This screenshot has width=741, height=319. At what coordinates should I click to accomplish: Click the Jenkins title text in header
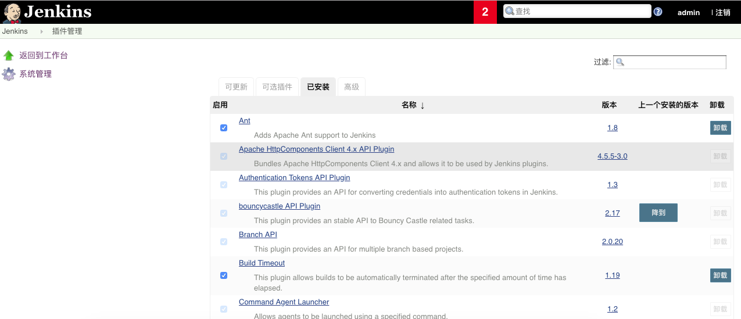tap(58, 12)
